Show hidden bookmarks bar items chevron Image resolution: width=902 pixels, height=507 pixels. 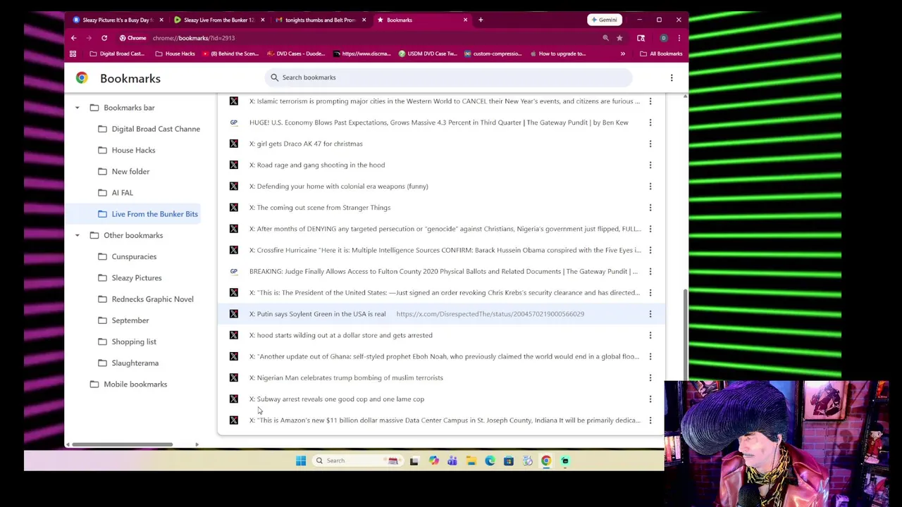(622, 54)
